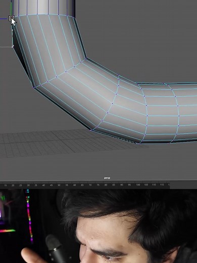
Task: Jump to frame 80 on the timeline
Action: pyautogui.click(x=106, y=185)
